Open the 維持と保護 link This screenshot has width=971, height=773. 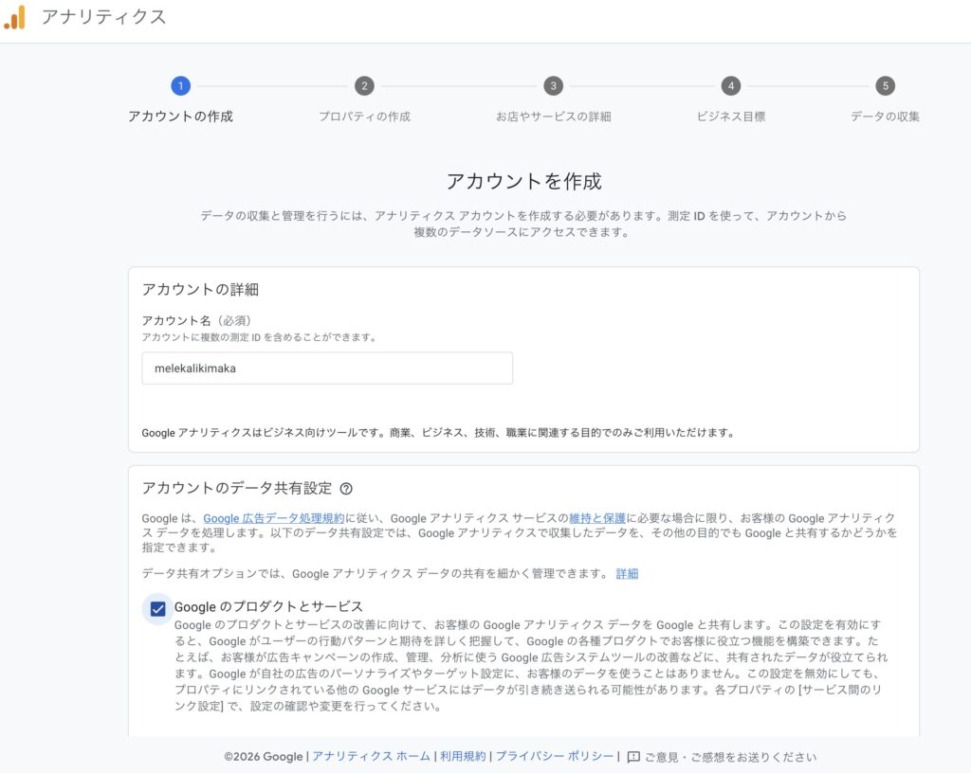597,518
